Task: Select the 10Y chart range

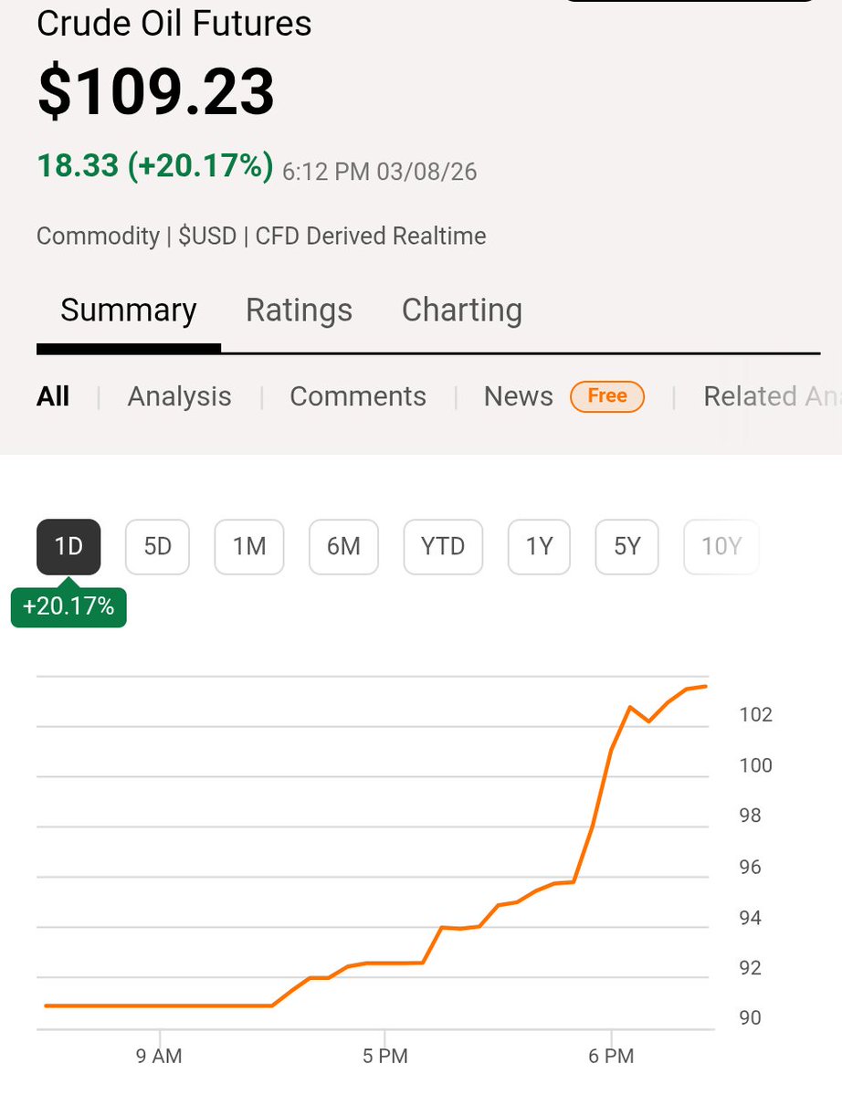Action: [x=721, y=547]
